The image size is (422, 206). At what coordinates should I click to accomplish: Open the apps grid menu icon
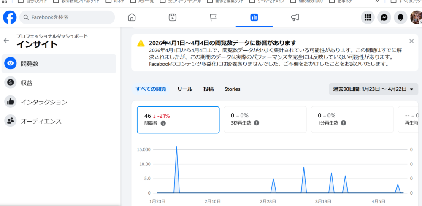[x=368, y=17]
